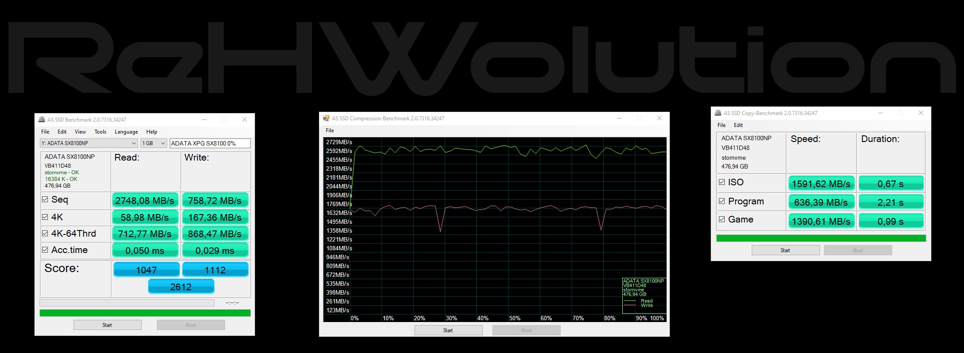Click Compression-Benchmark window title icon
964x353 pixels.
326,118
